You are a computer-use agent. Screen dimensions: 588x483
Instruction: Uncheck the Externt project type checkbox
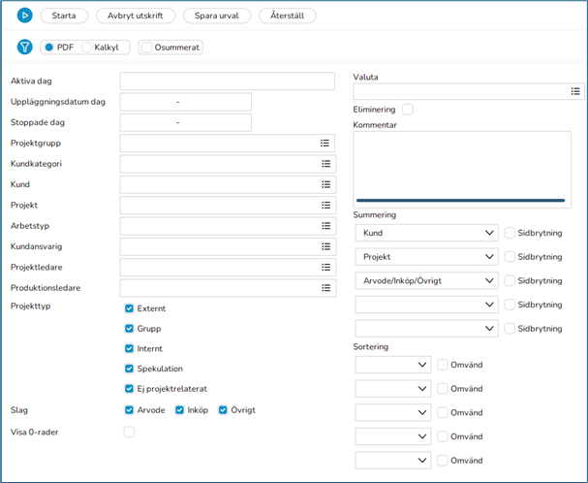tap(130, 308)
